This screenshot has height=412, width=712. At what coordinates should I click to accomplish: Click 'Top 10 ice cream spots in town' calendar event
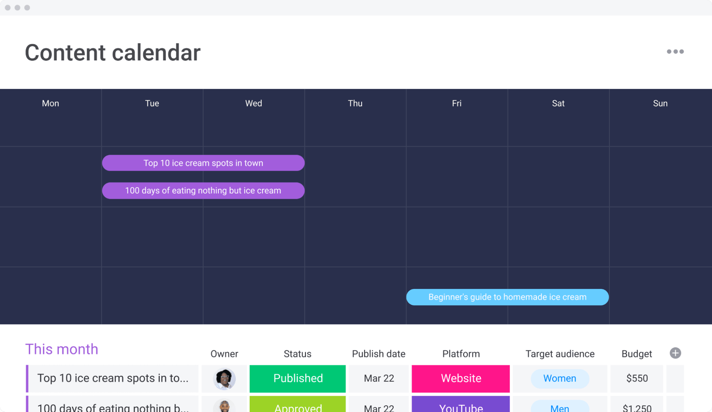point(203,163)
